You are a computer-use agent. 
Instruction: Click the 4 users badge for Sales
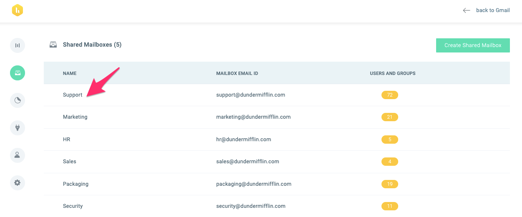point(390,162)
